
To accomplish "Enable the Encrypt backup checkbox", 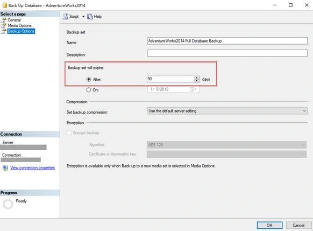I will (x=69, y=132).
